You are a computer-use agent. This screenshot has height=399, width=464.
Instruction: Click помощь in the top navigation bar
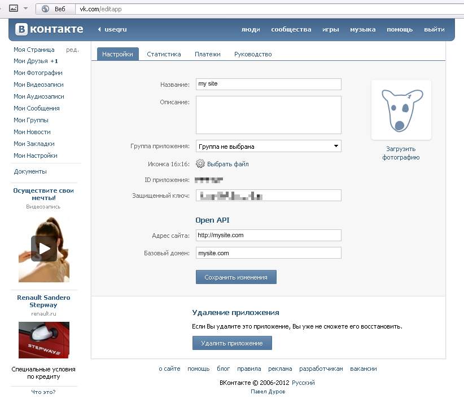click(400, 29)
